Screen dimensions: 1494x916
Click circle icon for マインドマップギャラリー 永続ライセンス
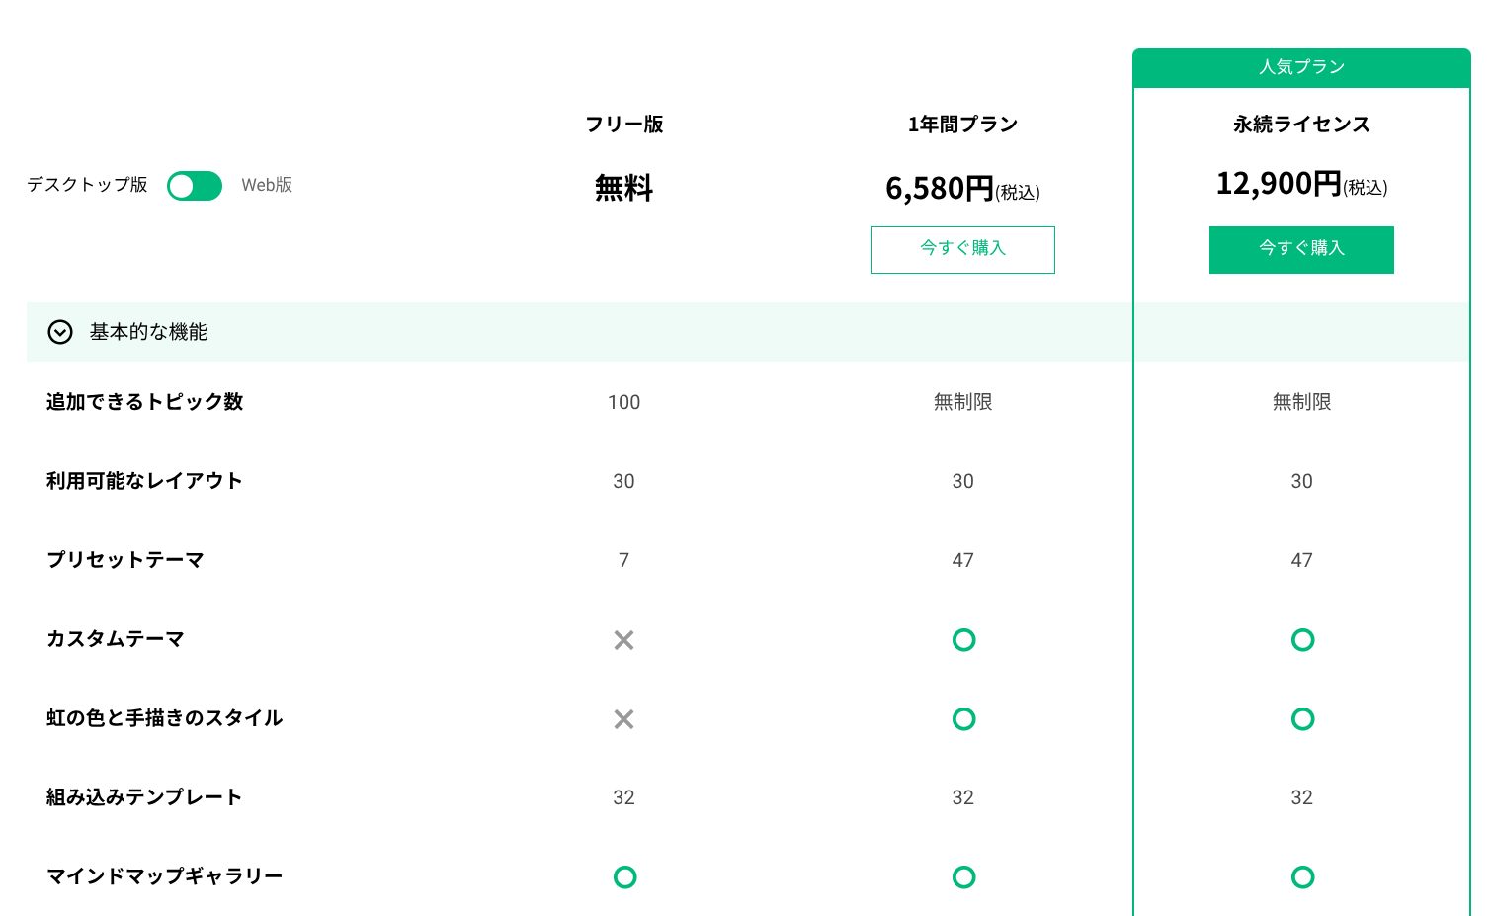tap(1302, 876)
